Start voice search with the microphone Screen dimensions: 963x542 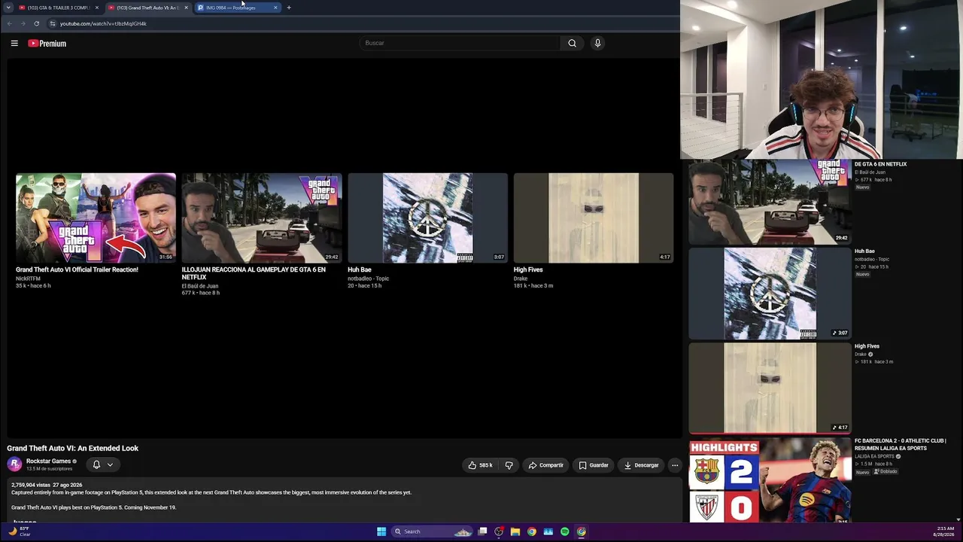click(x=597, y=43)
